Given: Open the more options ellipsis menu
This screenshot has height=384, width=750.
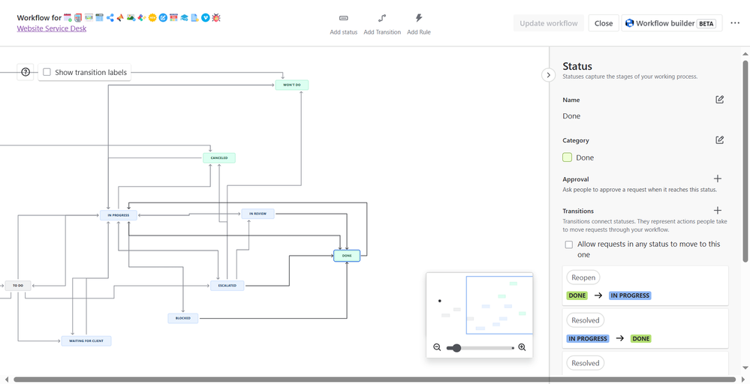Looking at the screenshot, I should (x=735, y=23).
